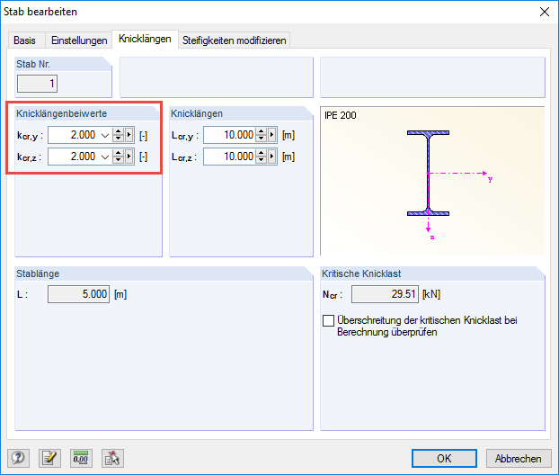Adjust Lcr,y value with spinner arrows
559x475 pixels.
coord(262,135)
